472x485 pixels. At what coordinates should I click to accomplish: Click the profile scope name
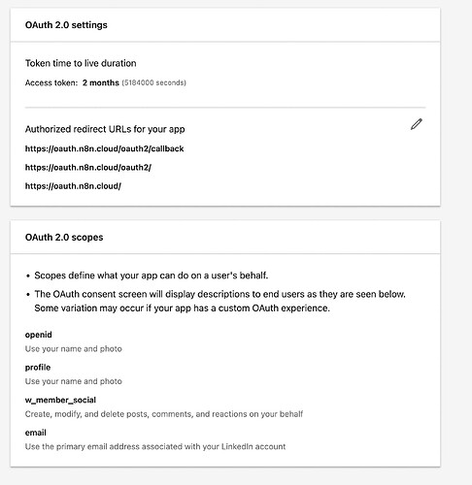coord(38,368)
